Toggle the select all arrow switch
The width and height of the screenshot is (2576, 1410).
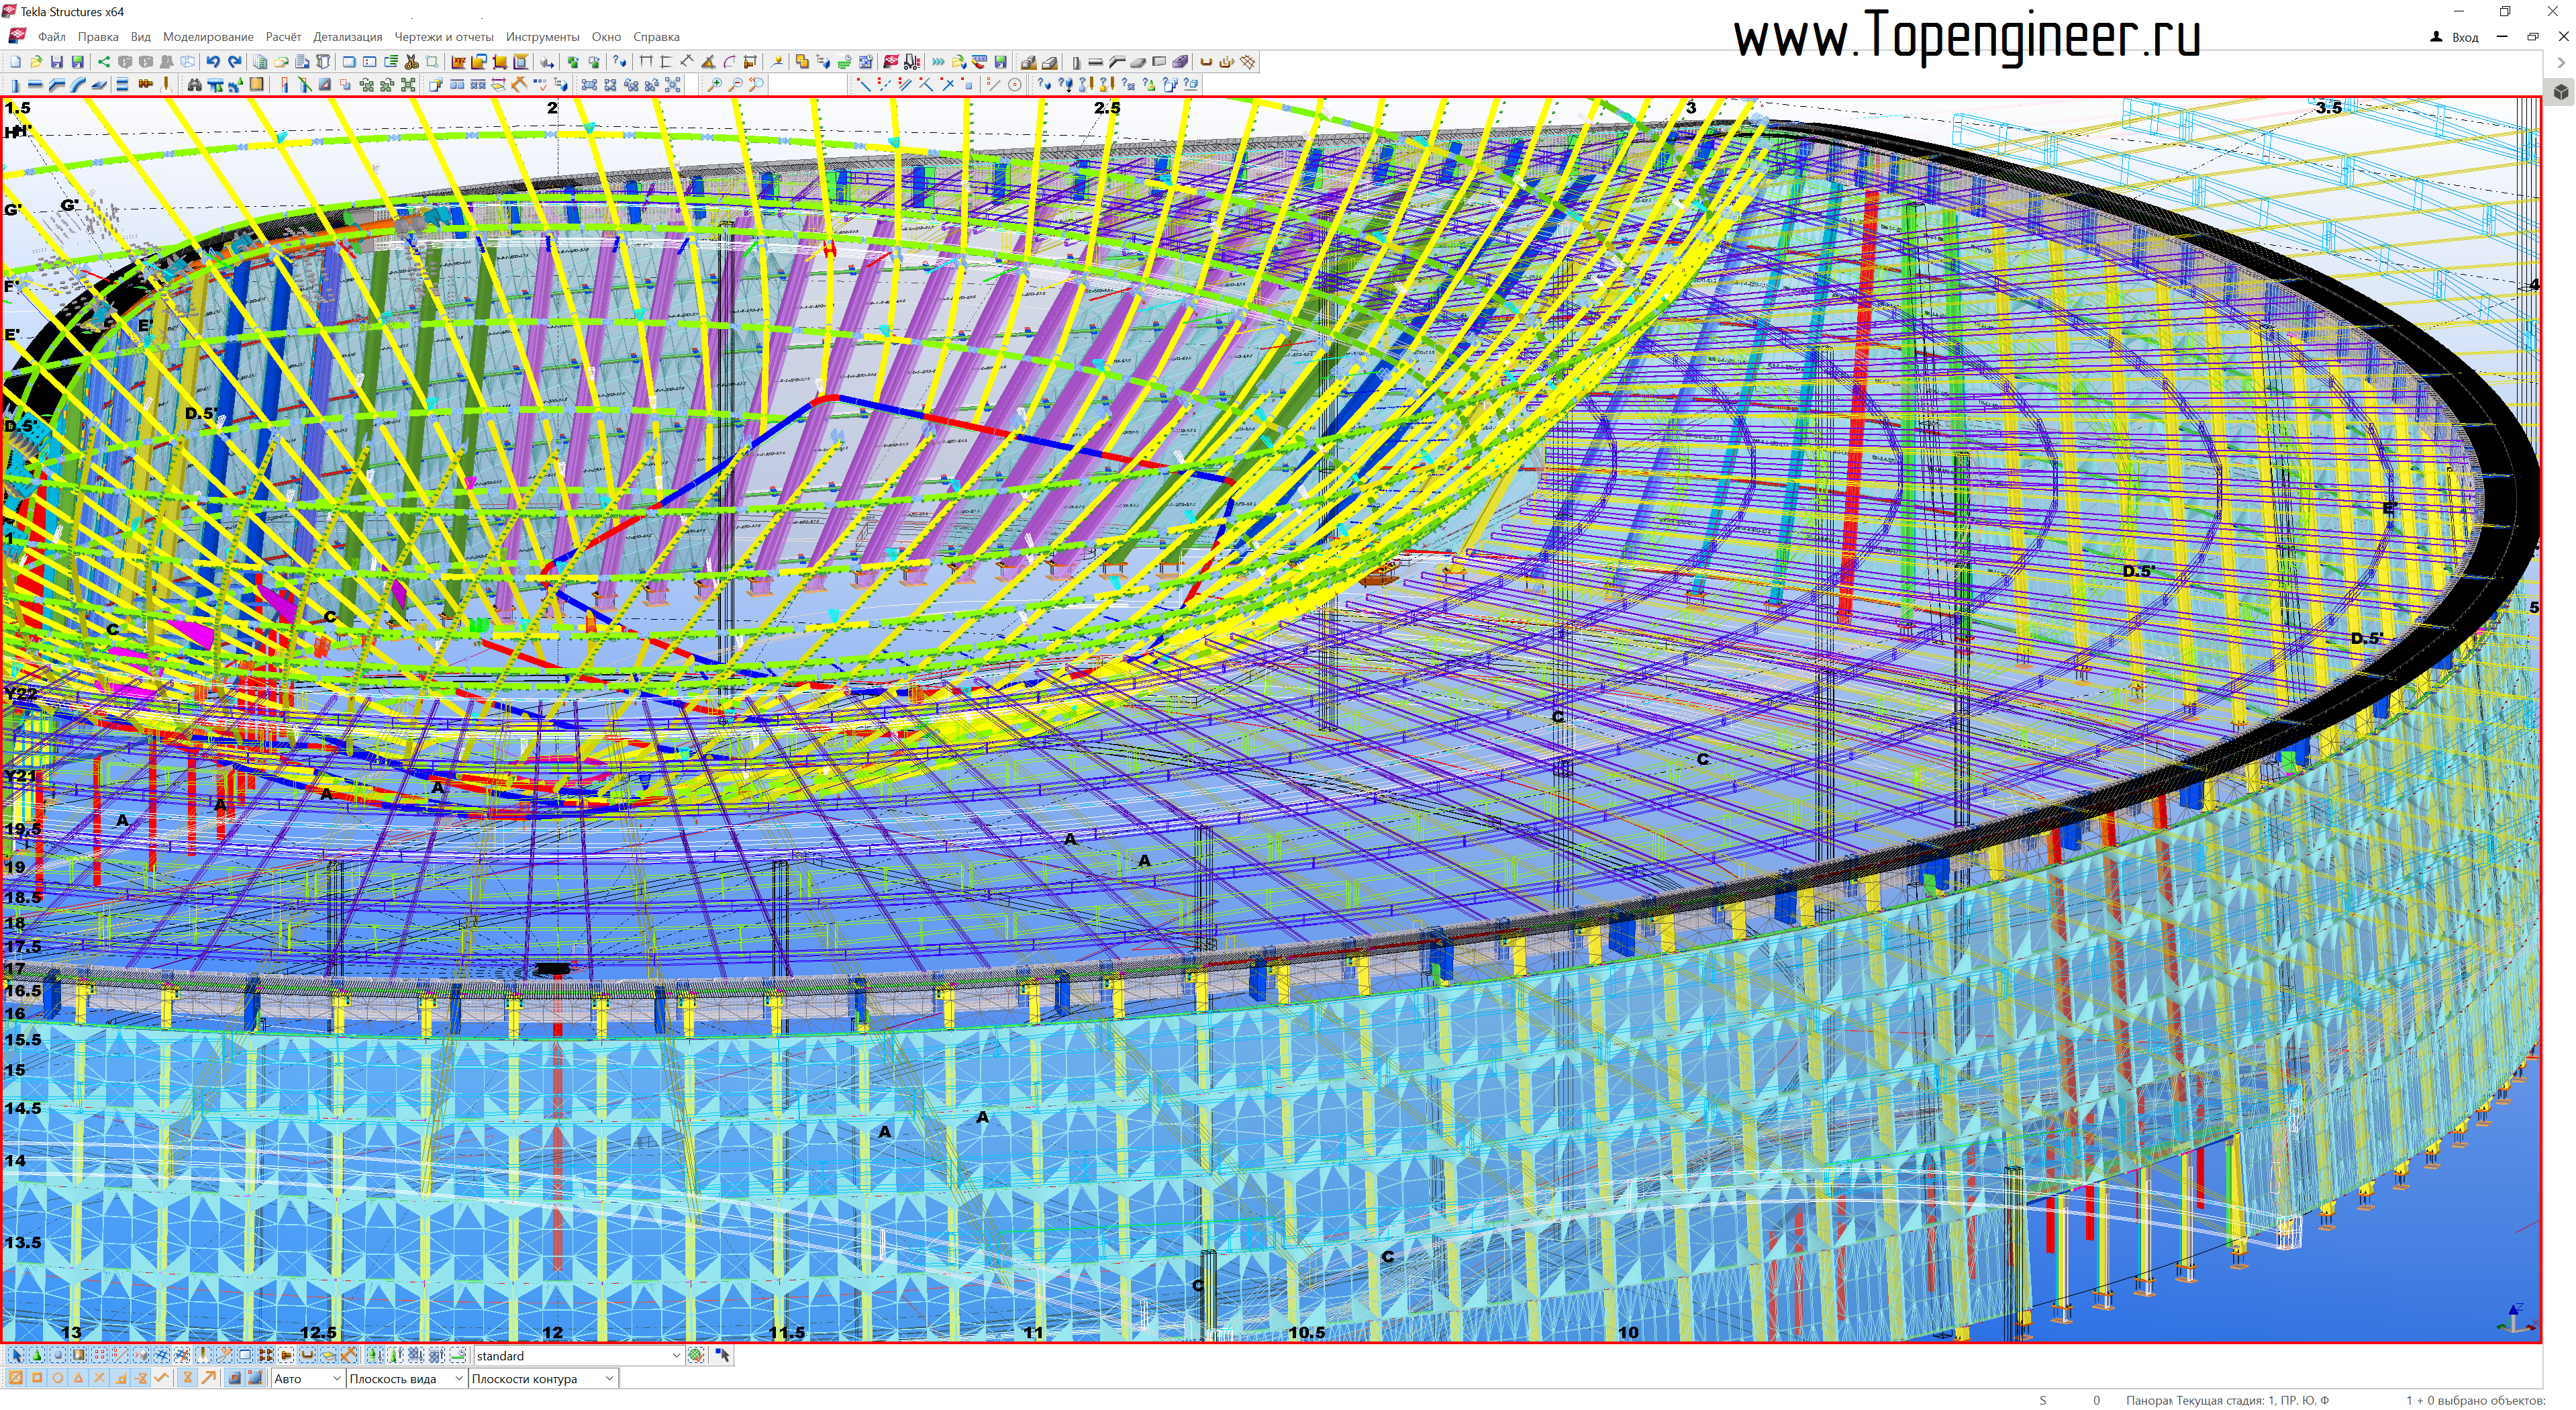[x=16, y=1356]
